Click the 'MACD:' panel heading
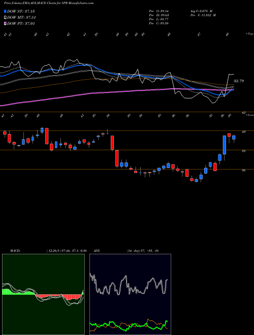254x335 pixels. tap(15, 251)
